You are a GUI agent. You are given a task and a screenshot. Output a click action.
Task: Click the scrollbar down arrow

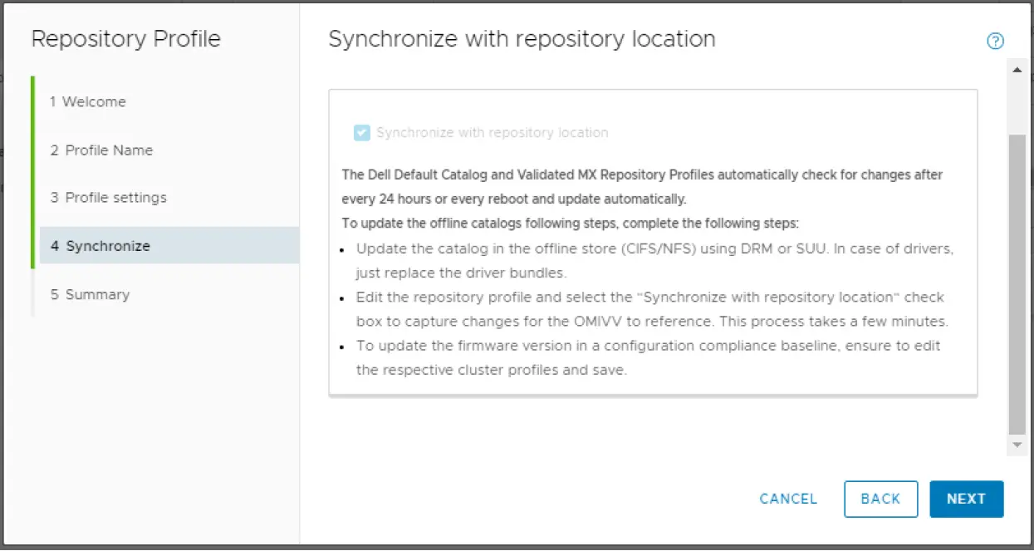[1017, 446]
